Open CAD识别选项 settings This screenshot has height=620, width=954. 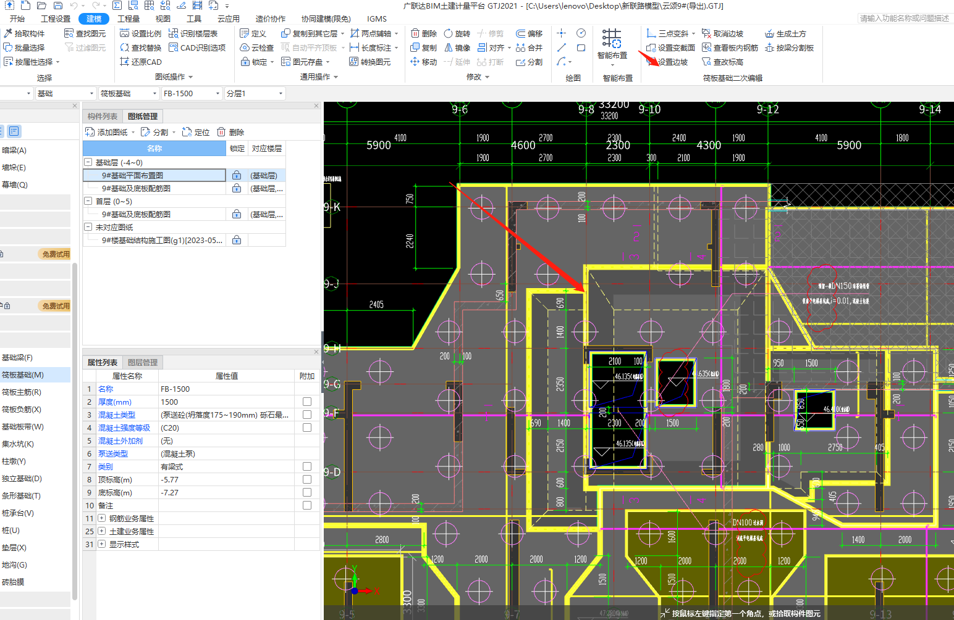[x=197, y=48]
